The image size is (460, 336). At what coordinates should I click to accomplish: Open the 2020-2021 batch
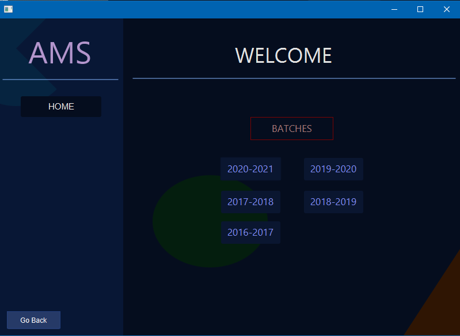[x=250, y=169]
